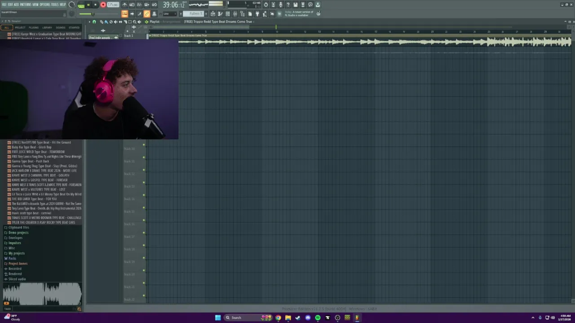Screen dimensions: 575x323
Task: Click the question mark help icon
Action: click(x=288, y=4)
